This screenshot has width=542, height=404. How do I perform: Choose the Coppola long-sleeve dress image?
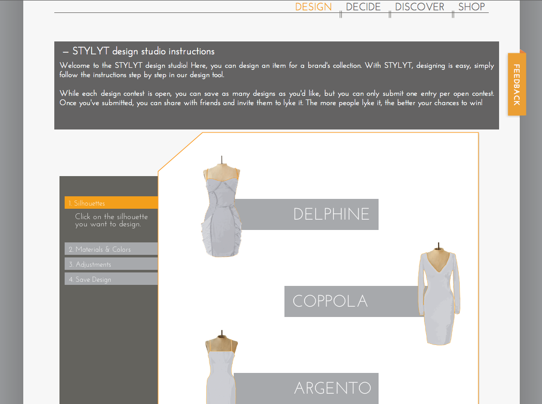[x=439, y=294]
